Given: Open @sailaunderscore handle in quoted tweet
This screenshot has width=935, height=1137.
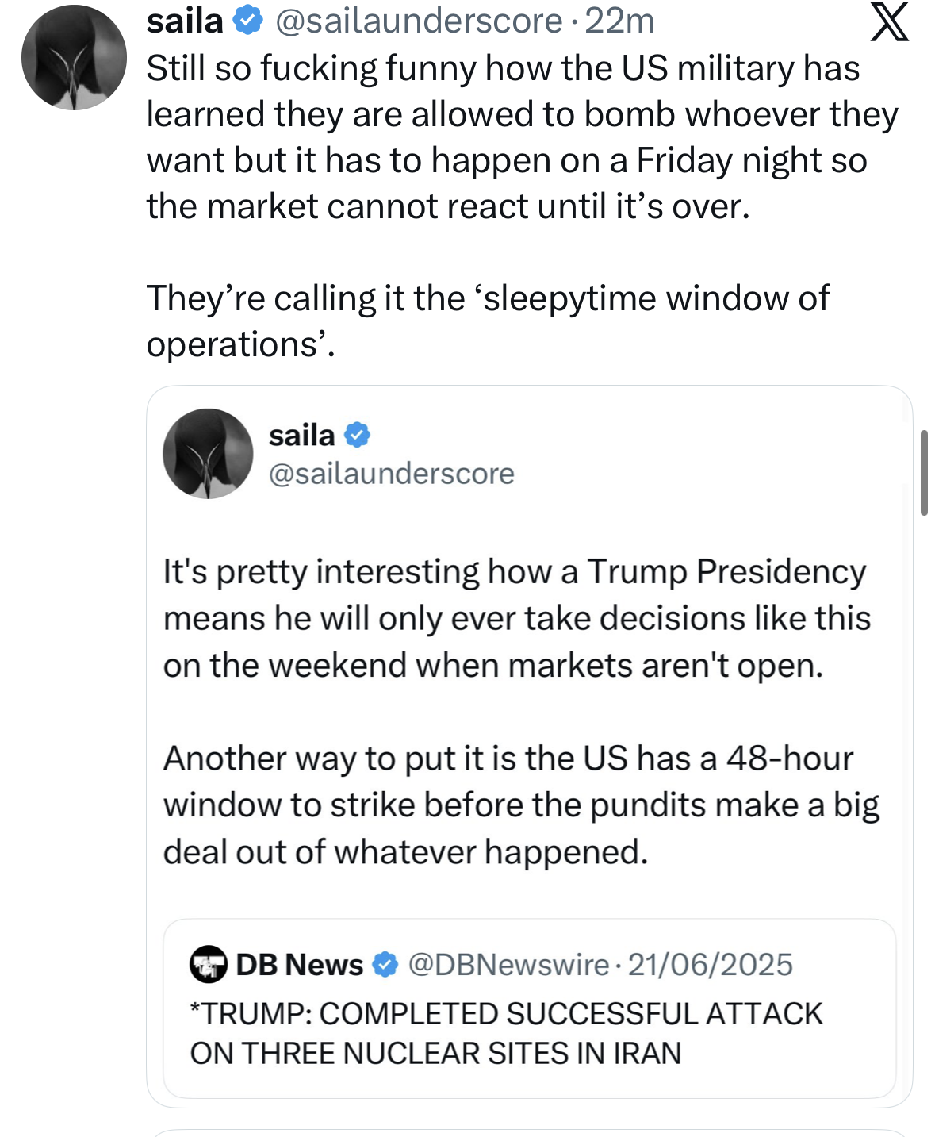Looking at the screenshot, I should 392,474.
